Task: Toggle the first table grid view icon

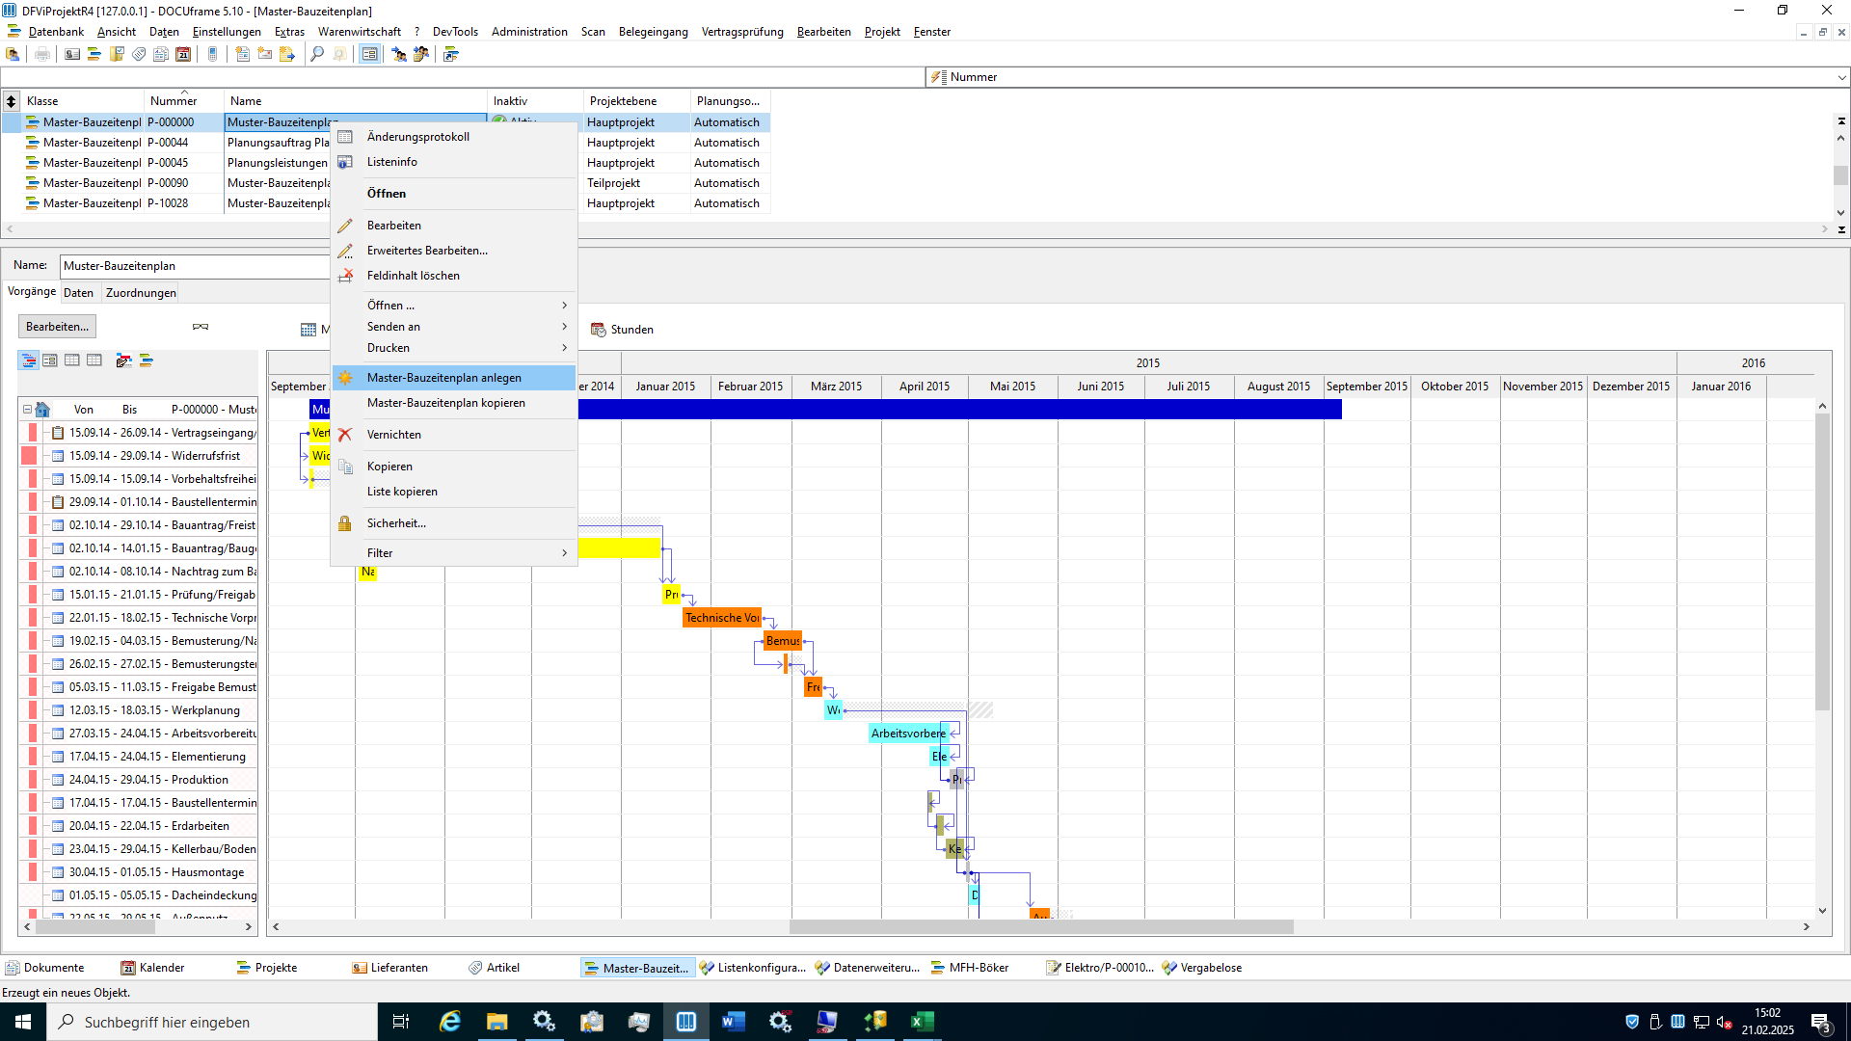Action: (72, 360)
